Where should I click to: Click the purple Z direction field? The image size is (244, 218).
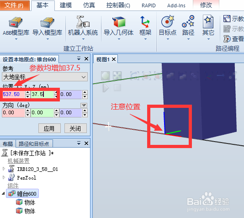pyautogui.click(x=71, y=113)
